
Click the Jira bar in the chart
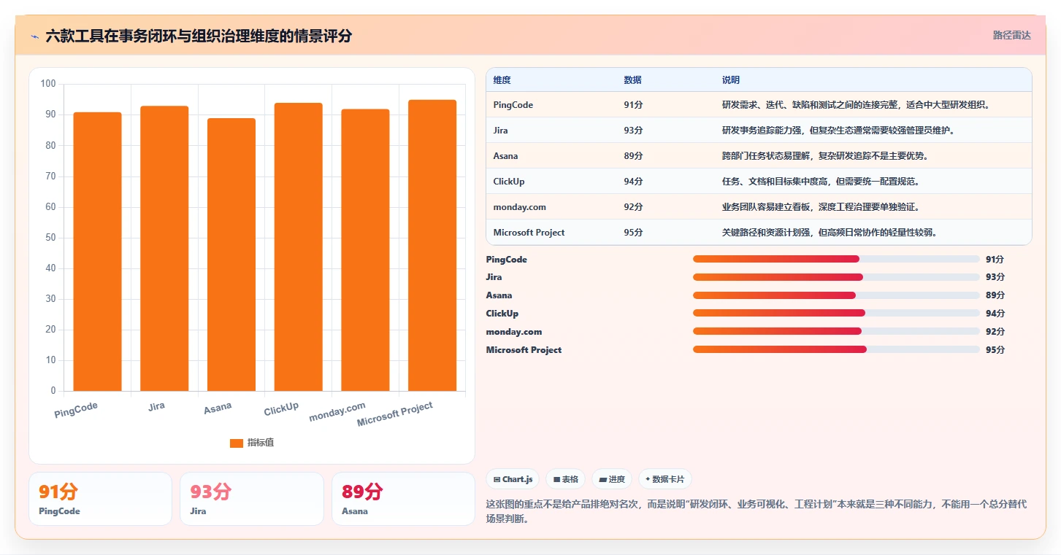164,249
